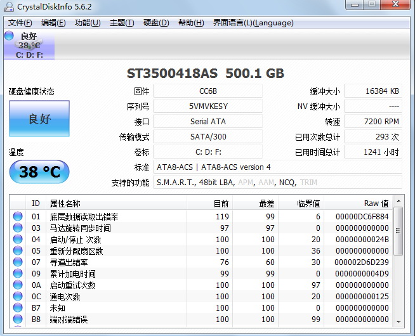415x336 pixels.
Task: Click the scroll down arrow of attribute list
Action: click(399, 321)
